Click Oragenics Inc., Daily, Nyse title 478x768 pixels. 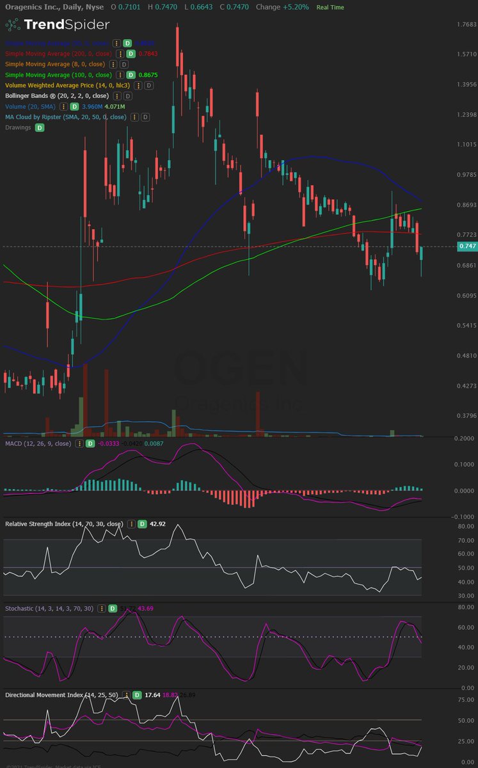pyautogui.click(x=54, y=7)
